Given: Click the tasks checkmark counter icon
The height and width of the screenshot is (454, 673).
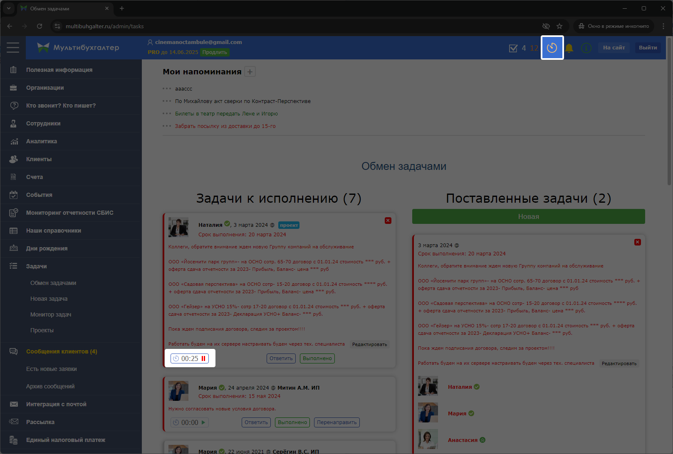Looking at the screenshot, I should point(513,48).
